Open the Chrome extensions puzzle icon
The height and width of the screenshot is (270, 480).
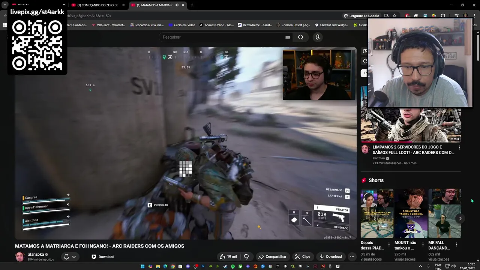coord(443,16)
